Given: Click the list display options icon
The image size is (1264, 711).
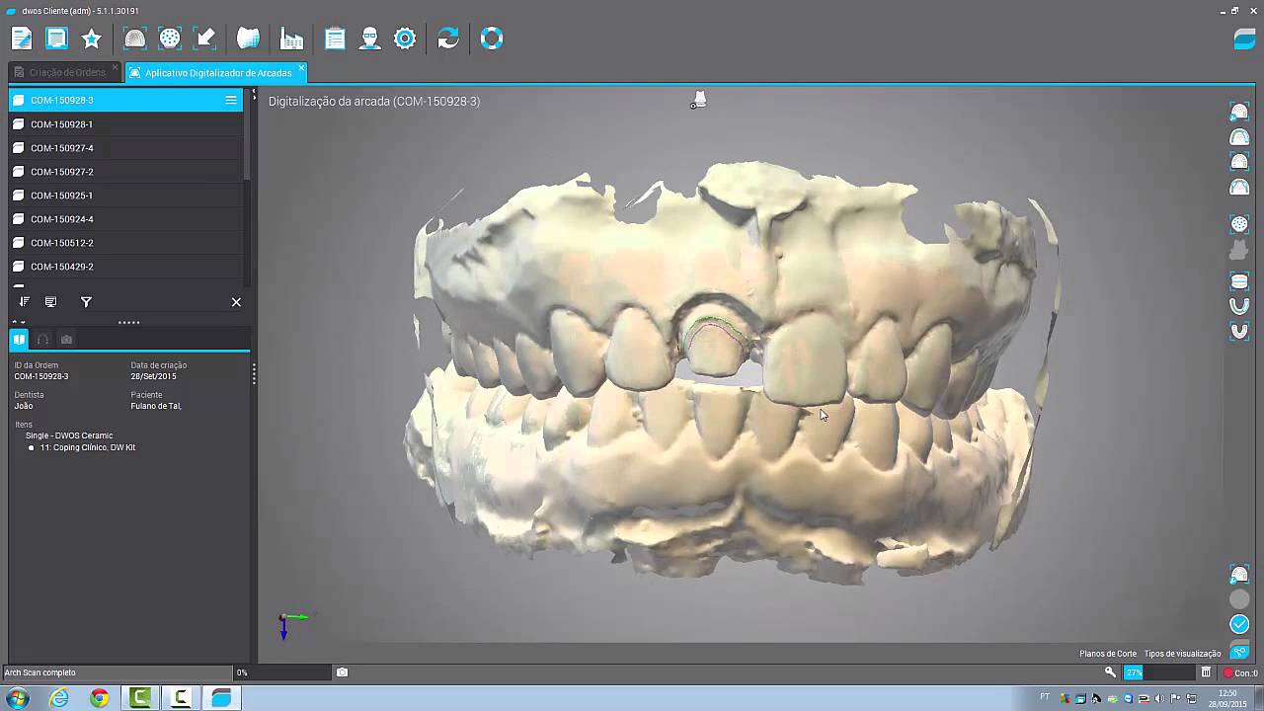Looking at the screenshot, I should [x=50, y=302].
